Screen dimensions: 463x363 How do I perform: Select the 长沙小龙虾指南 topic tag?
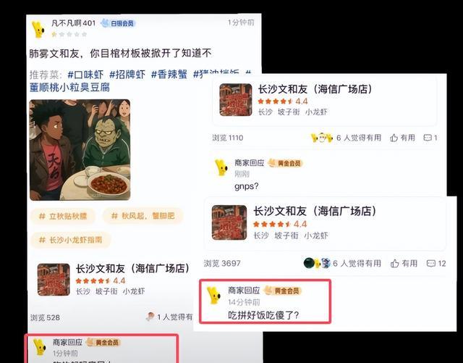(71, 240)
